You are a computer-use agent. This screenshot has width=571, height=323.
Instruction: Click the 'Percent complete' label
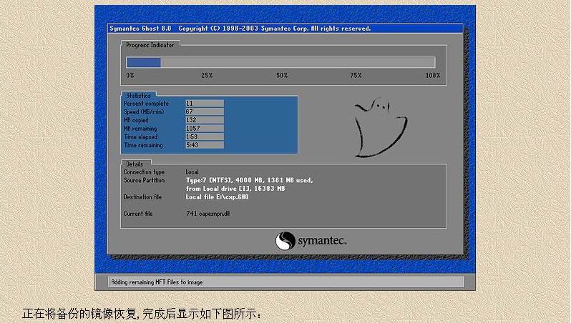tap(146, 104)
